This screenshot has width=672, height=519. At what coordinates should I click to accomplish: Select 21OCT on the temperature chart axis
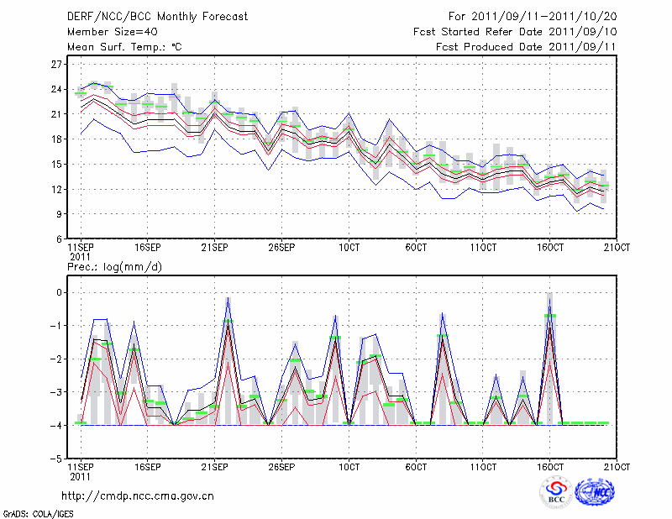click(617, 247)
